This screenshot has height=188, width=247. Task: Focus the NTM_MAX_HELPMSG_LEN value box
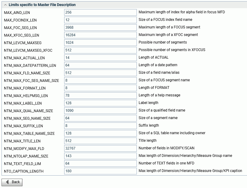(x=100, y=96)
